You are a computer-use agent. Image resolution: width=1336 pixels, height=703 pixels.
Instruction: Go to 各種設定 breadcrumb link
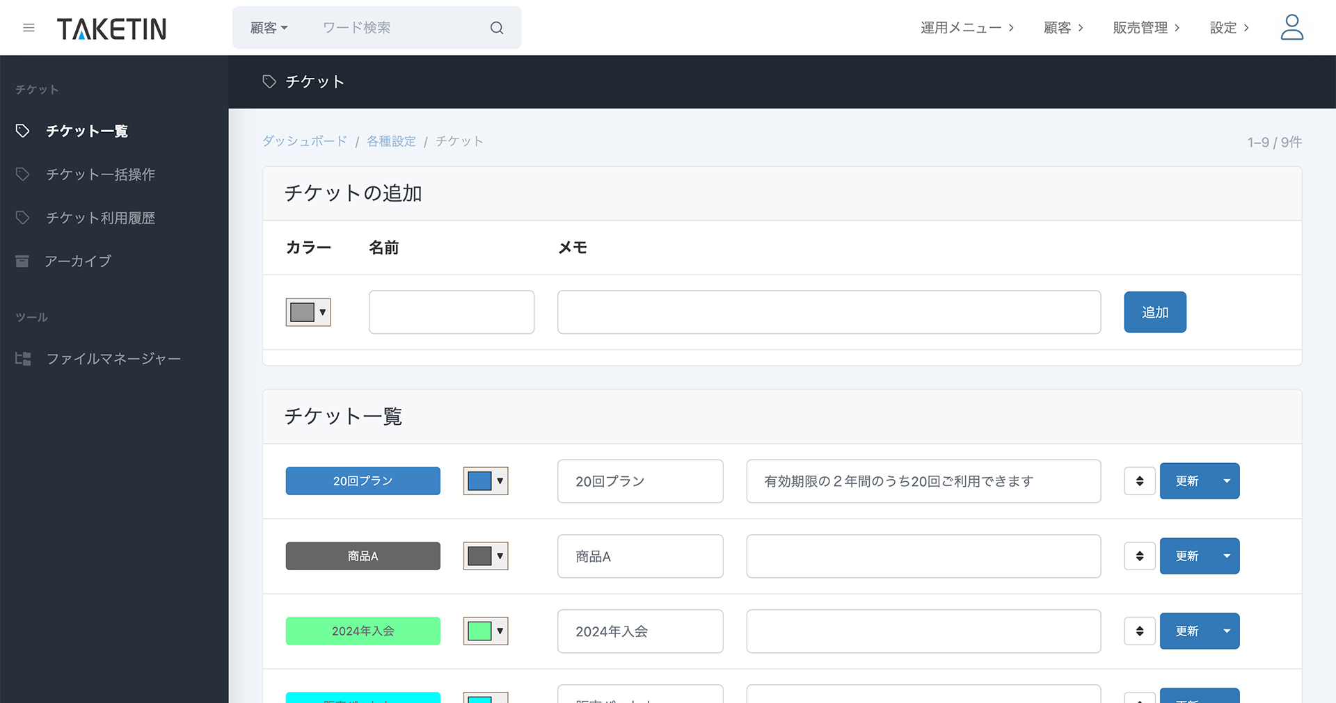coord(391,141)
